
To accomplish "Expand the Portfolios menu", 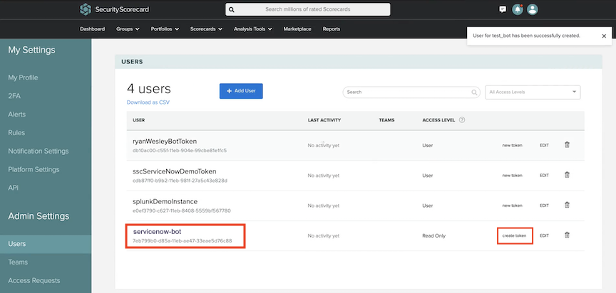I will click(x=165, y=29).
